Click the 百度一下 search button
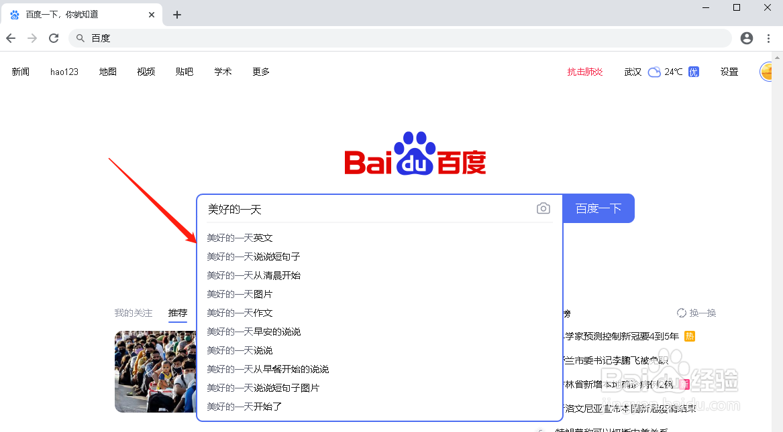The width and height of the screenshot is (783, 432). click(x=598, y=208)
